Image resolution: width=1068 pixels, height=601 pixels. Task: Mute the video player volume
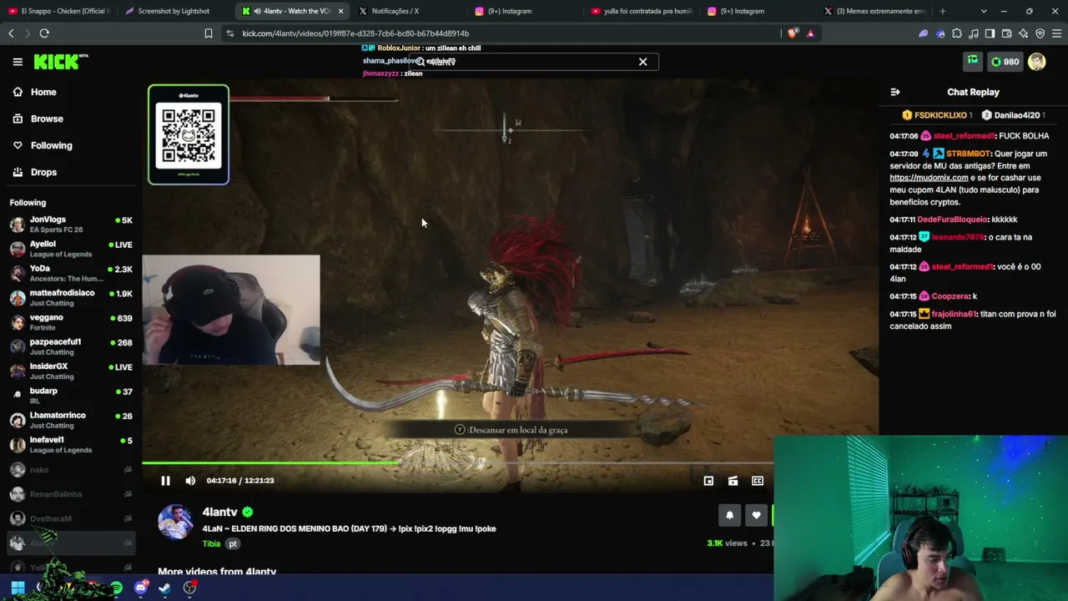coord(190,481)
